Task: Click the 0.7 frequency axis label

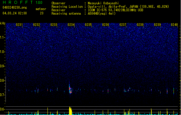Action: tap(2, 95)
